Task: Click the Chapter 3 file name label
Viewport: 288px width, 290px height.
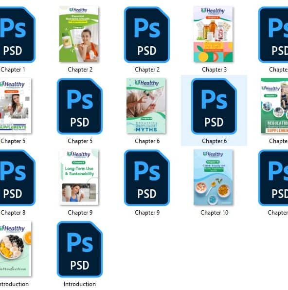Action: 214,70
